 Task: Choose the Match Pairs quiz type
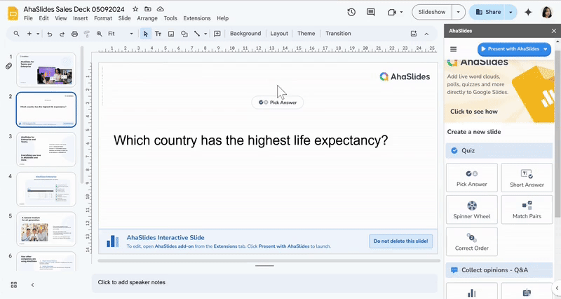pos(527,209)
